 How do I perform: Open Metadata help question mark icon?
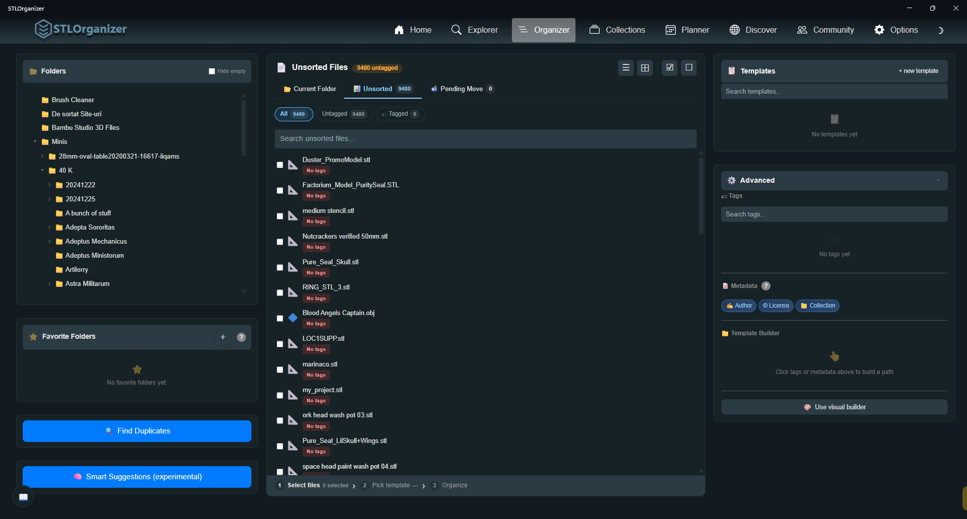pyautogui.click(x=766, y=286)
